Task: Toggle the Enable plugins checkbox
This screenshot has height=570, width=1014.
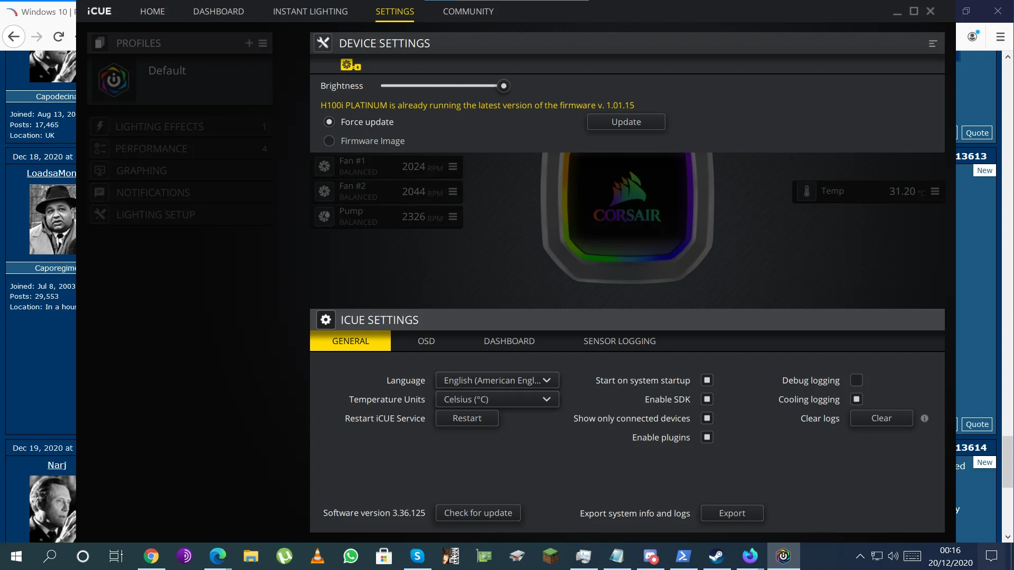Action: coord(707,437)
